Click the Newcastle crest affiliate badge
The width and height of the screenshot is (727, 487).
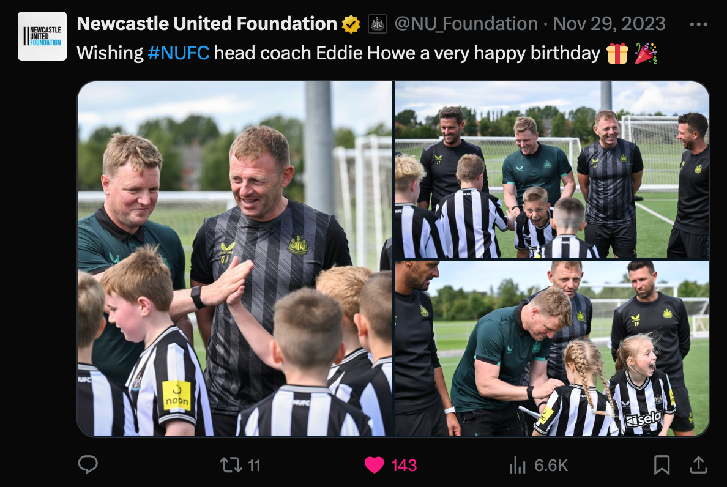378,24
